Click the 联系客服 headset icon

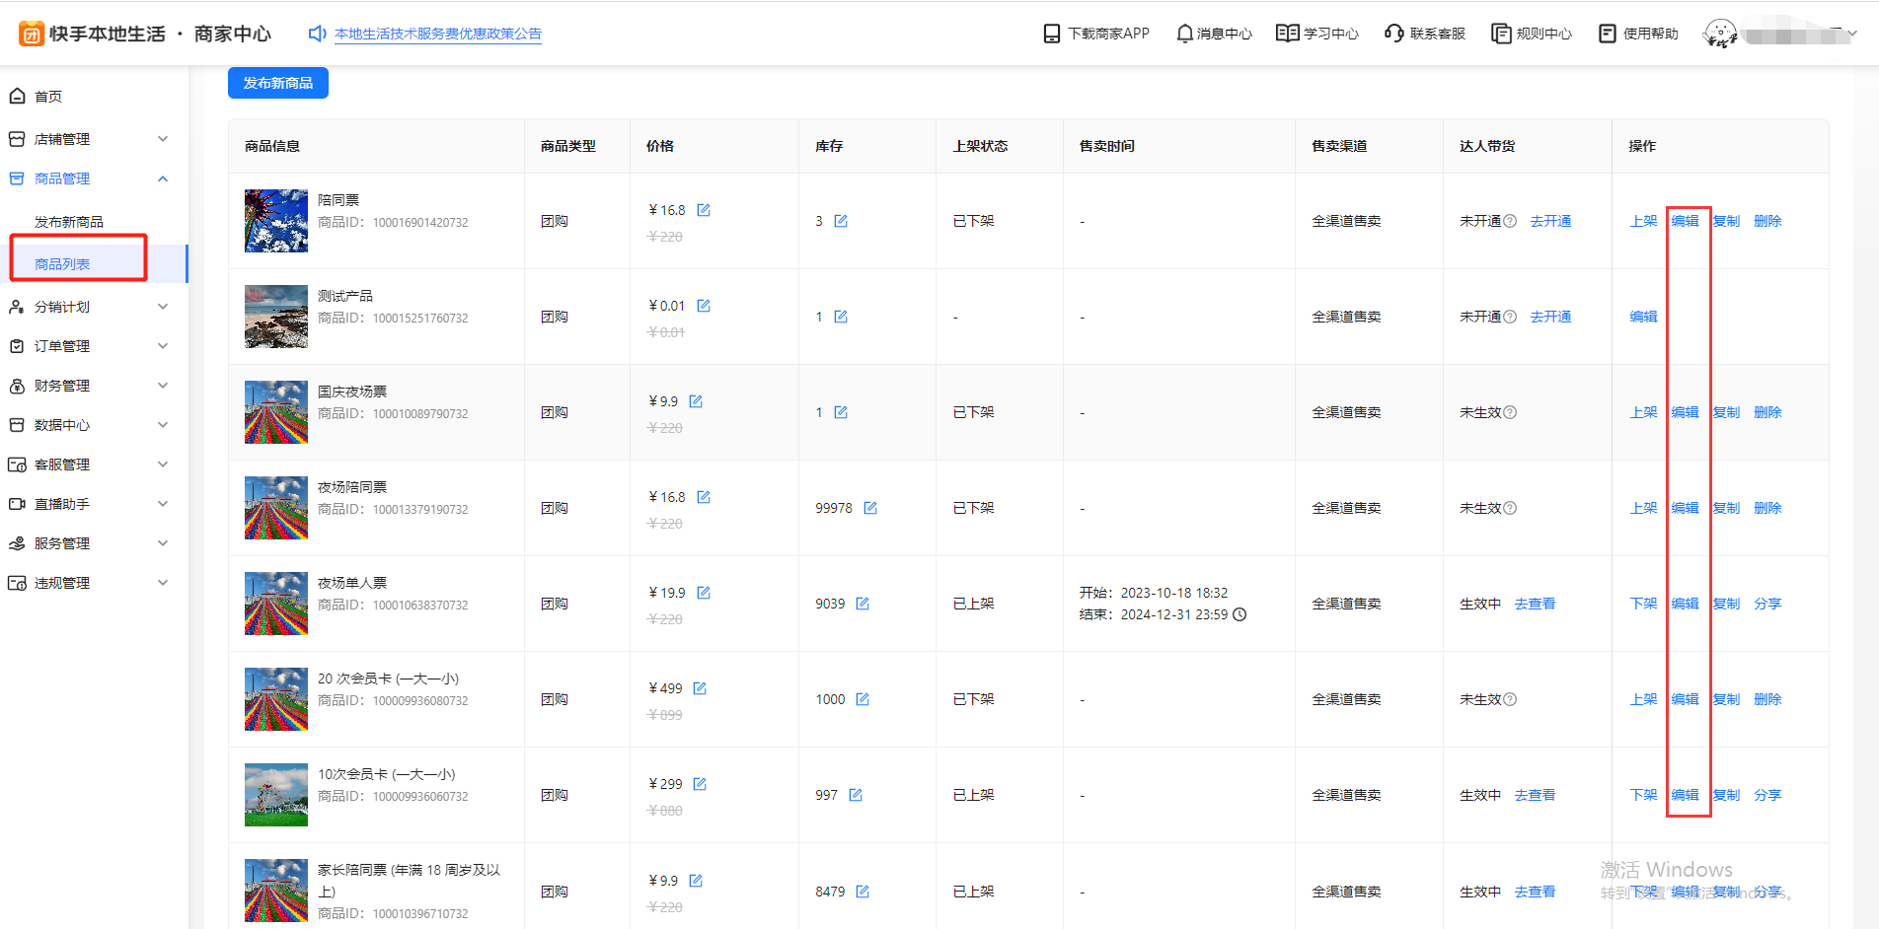click(1393, 34)
